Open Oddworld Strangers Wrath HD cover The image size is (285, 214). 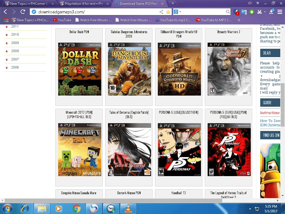(179, 69)
